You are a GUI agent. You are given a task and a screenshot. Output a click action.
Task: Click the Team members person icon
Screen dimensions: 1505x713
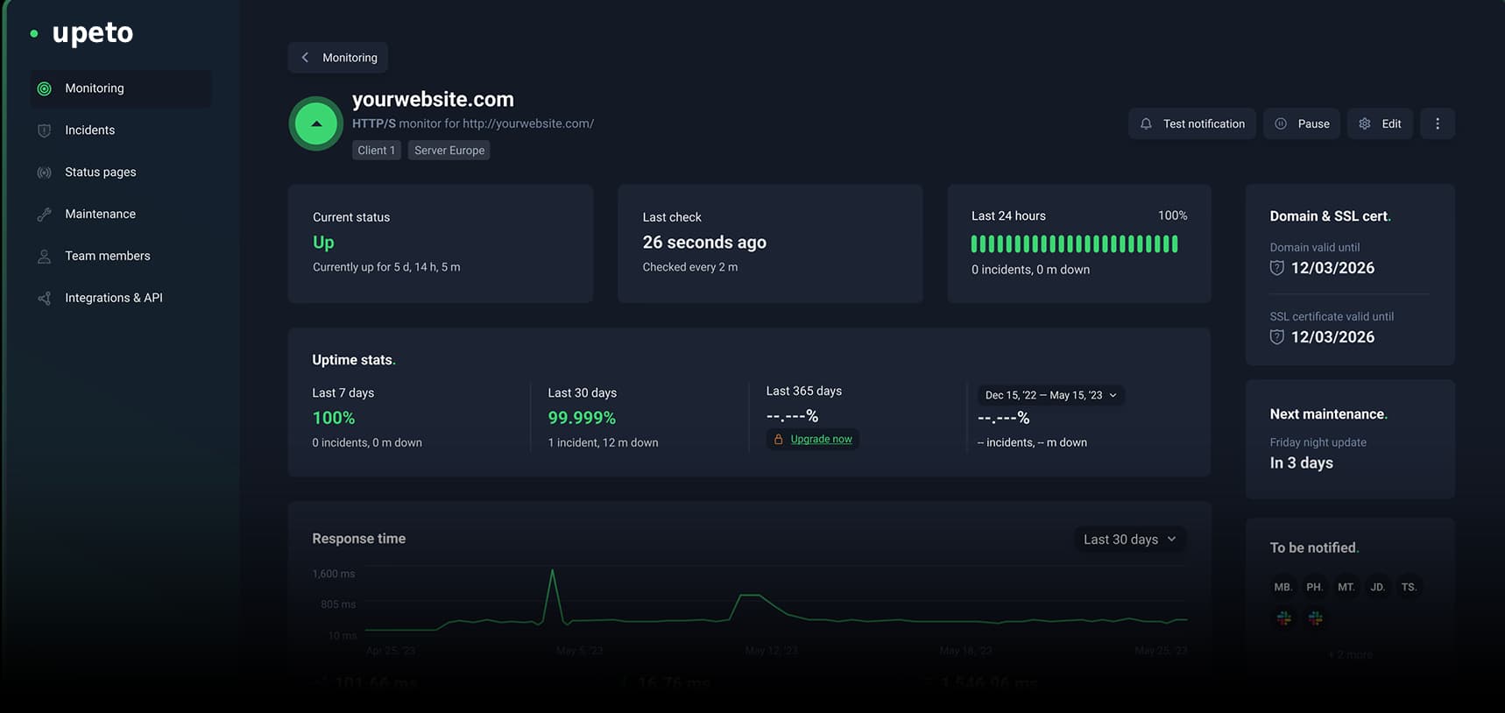(x=45, y=257)
